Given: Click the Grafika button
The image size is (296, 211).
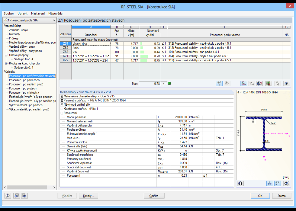Looking at the screenshot, I should click(x=154, y=196).
